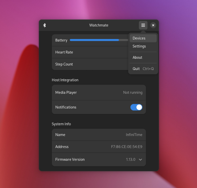Click the blue Battery level bar
The height and width of the screenshot is (188, 197).
[x=94, y=40]
